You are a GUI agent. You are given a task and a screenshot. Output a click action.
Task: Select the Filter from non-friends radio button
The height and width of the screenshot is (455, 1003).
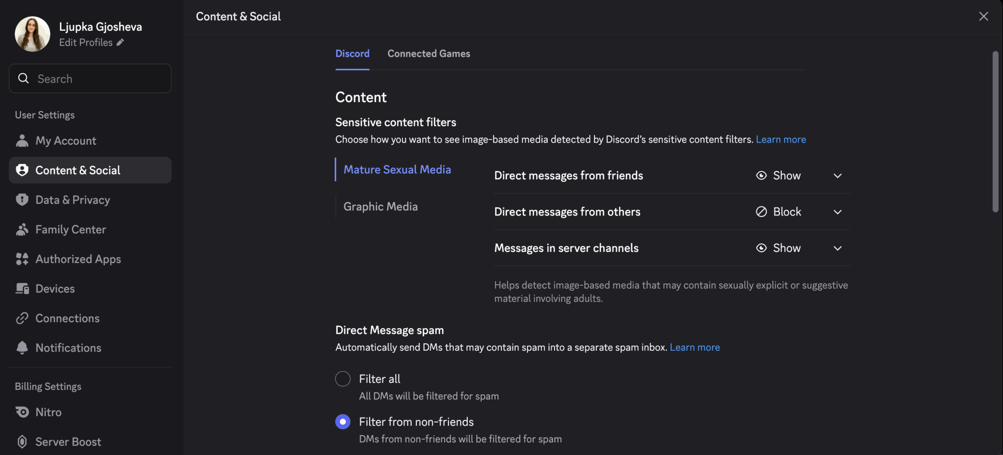tap(342, 422)
